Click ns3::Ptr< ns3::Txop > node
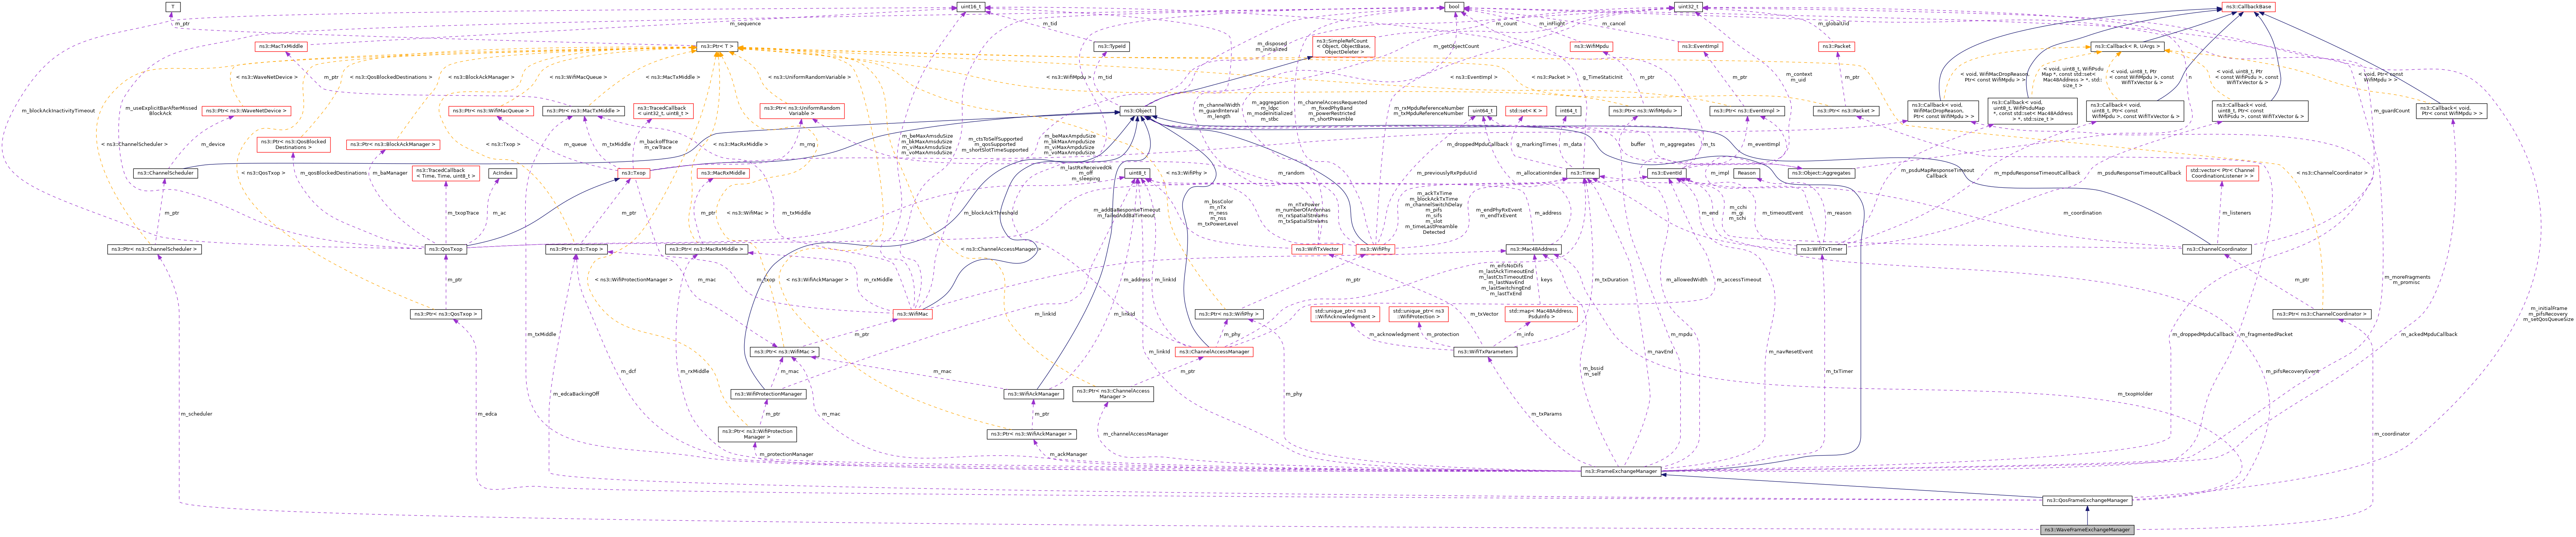 (576, 249)
